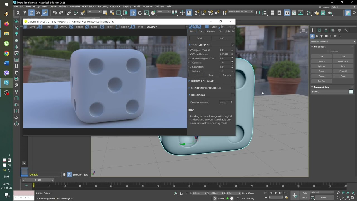Select Cameras category in Create panel
This screenshot has width=357, height=201.
point(326,36)
